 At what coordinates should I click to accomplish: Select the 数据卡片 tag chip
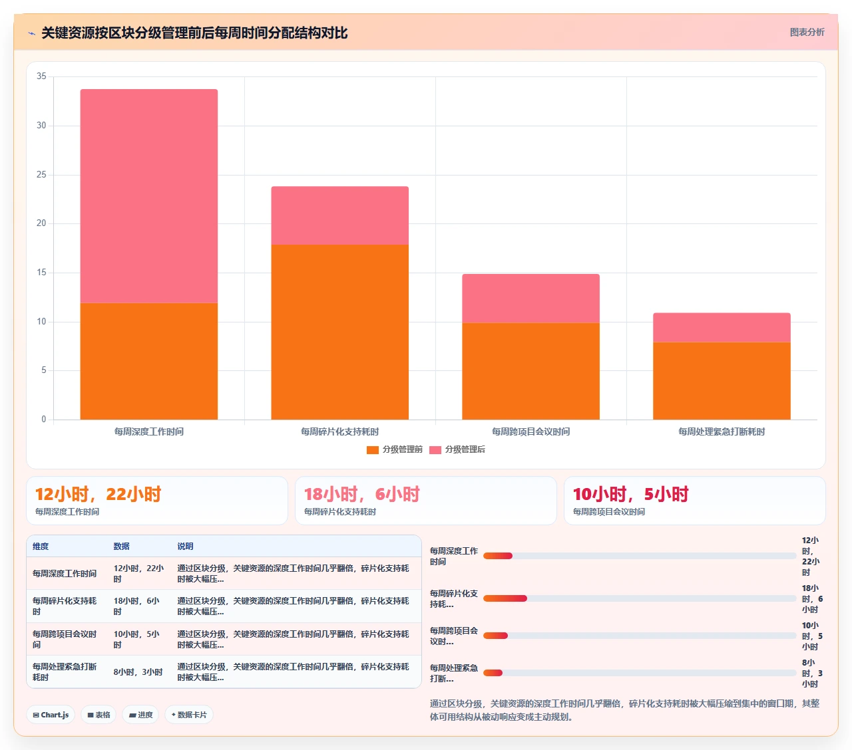[189, 715]
